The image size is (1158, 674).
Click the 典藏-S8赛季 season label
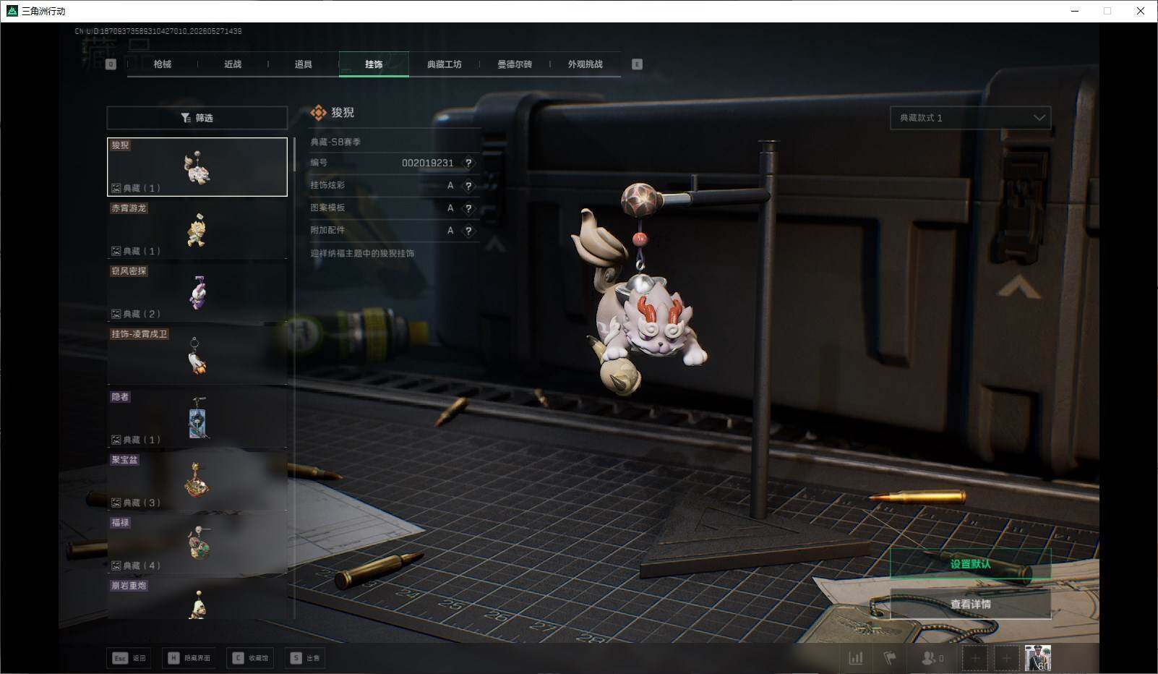335,142
